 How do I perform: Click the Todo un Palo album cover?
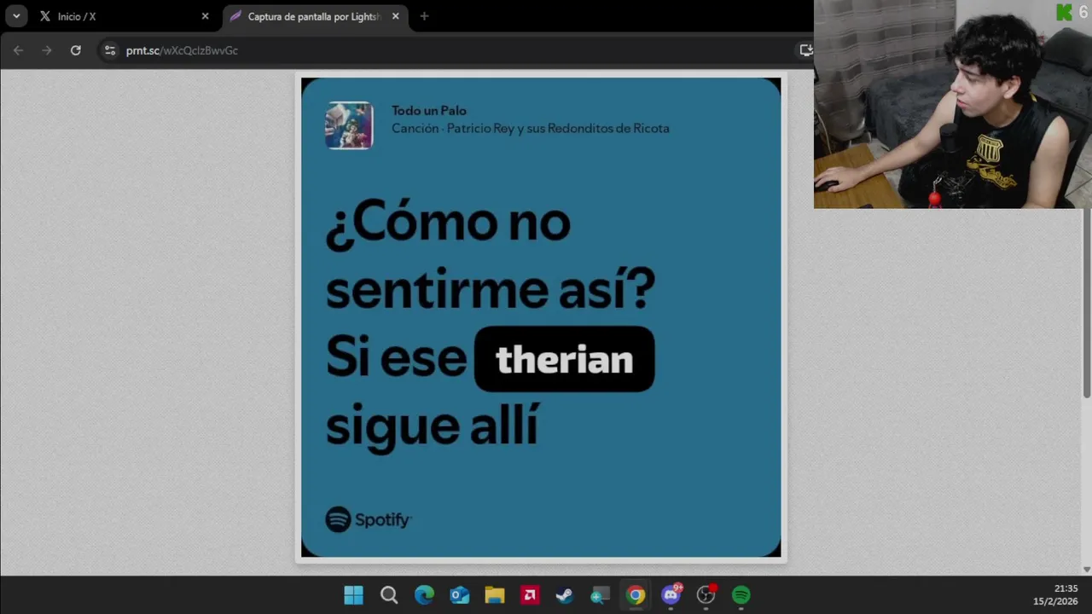[349, 125]
